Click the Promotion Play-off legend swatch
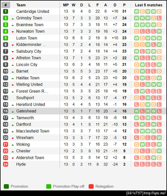 point(49,187)
